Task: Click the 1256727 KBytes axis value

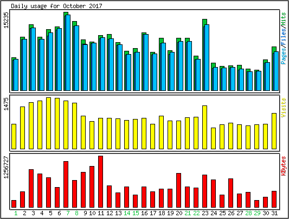Action: pos(7,167)
